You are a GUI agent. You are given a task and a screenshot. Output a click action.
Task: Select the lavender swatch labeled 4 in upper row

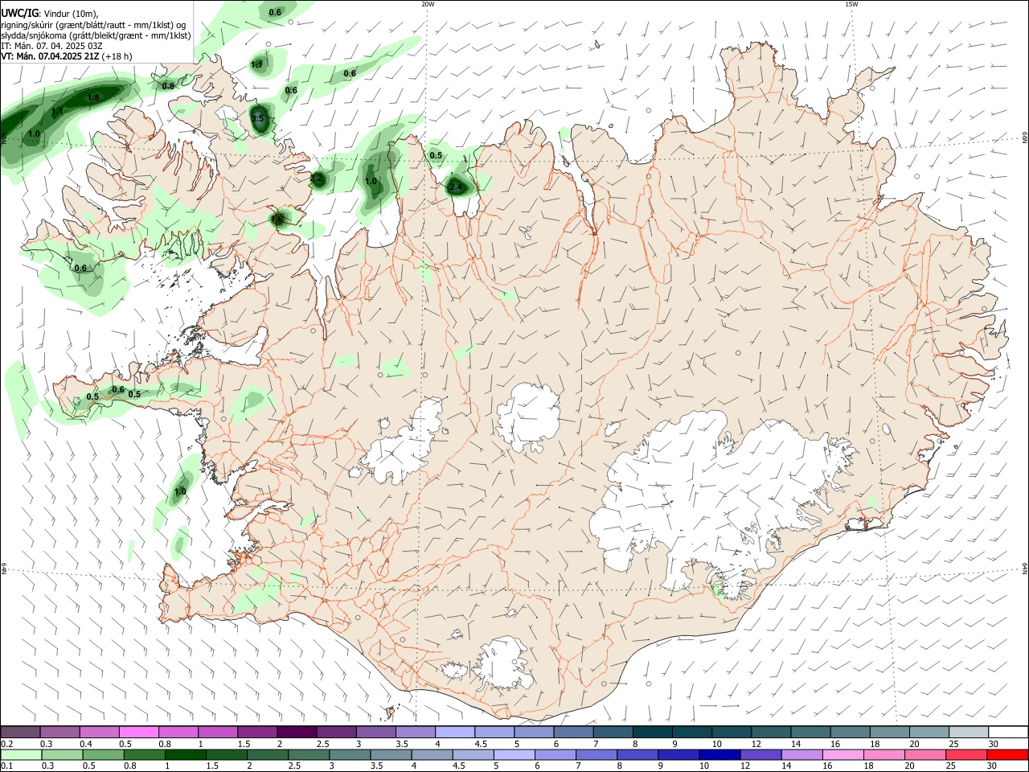[x=453, y=732]
